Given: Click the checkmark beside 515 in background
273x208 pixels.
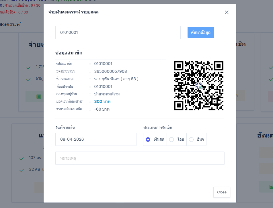Looking at the screenshot, I should coord(28,79).
